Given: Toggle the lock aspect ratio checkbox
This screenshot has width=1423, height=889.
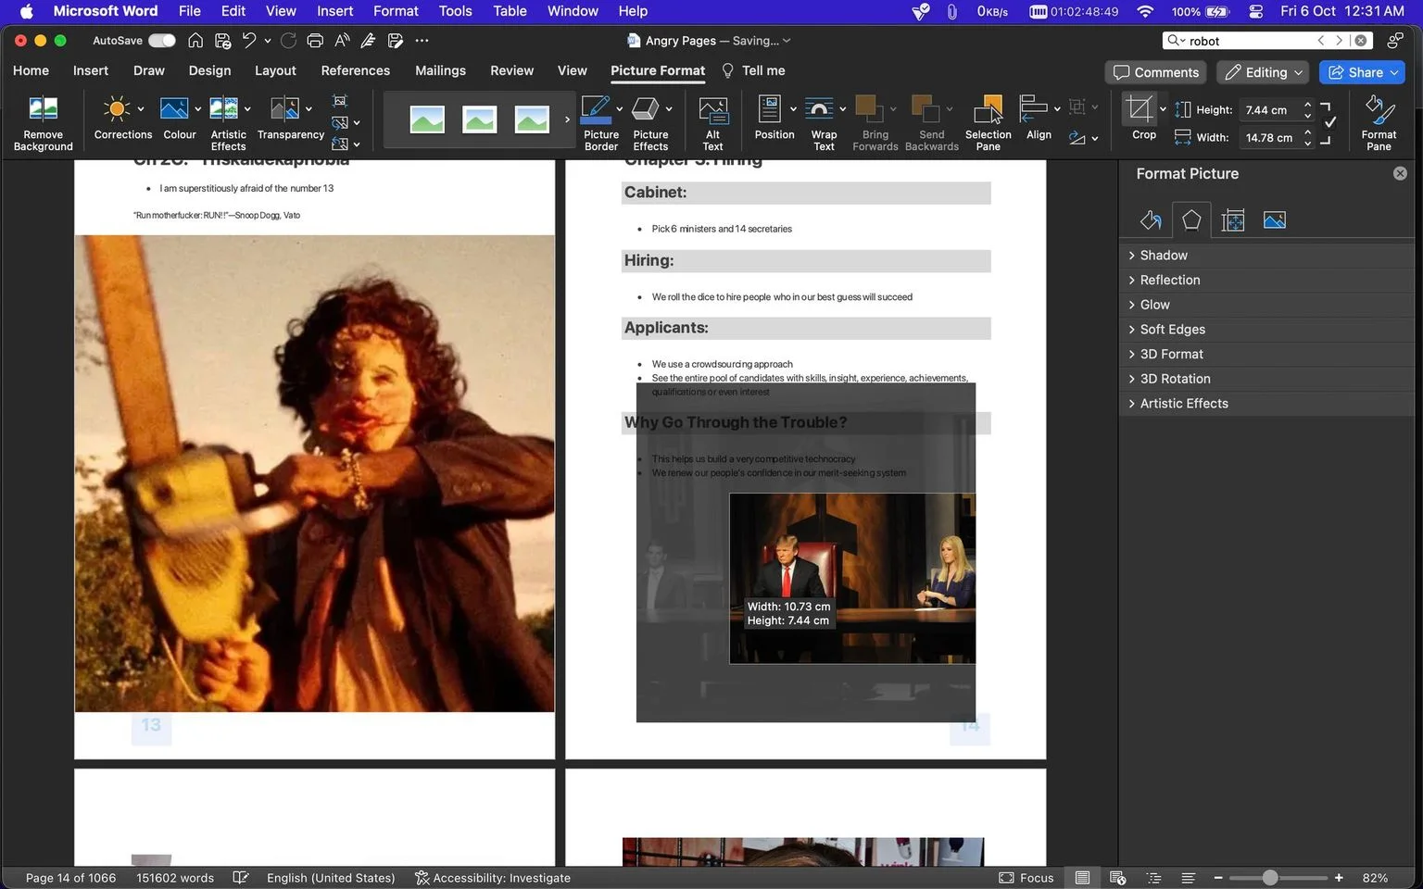Looking at the screenshot, I should 1329,122.
